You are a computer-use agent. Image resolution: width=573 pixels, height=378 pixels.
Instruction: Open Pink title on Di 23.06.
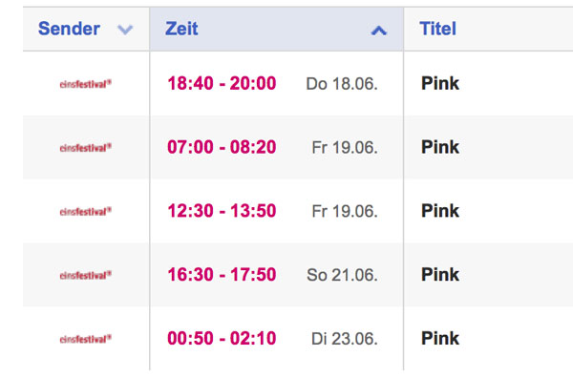tap(440, 338)
